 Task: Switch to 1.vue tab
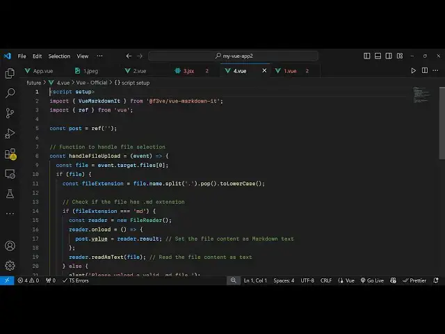click(x=290, y=71)
